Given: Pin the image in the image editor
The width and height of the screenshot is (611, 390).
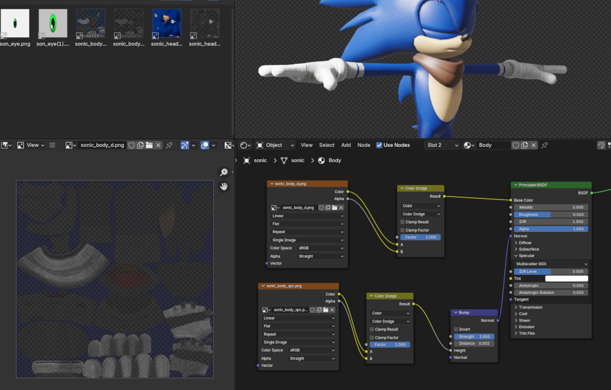Looking at the screenshot, I should [x=169, y=145].
